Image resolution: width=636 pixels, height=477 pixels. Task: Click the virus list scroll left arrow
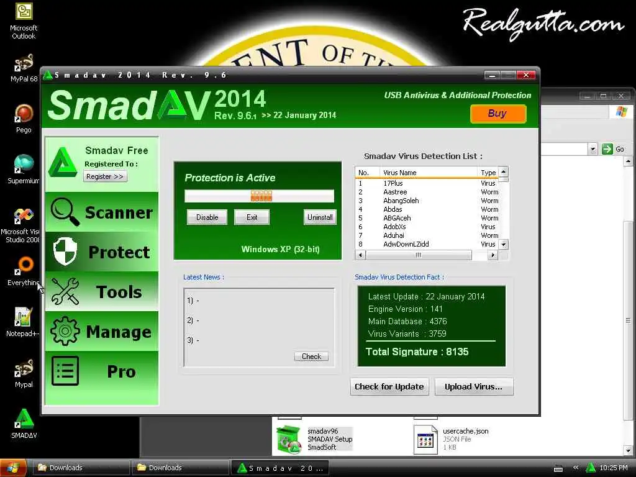coord(360,255)
